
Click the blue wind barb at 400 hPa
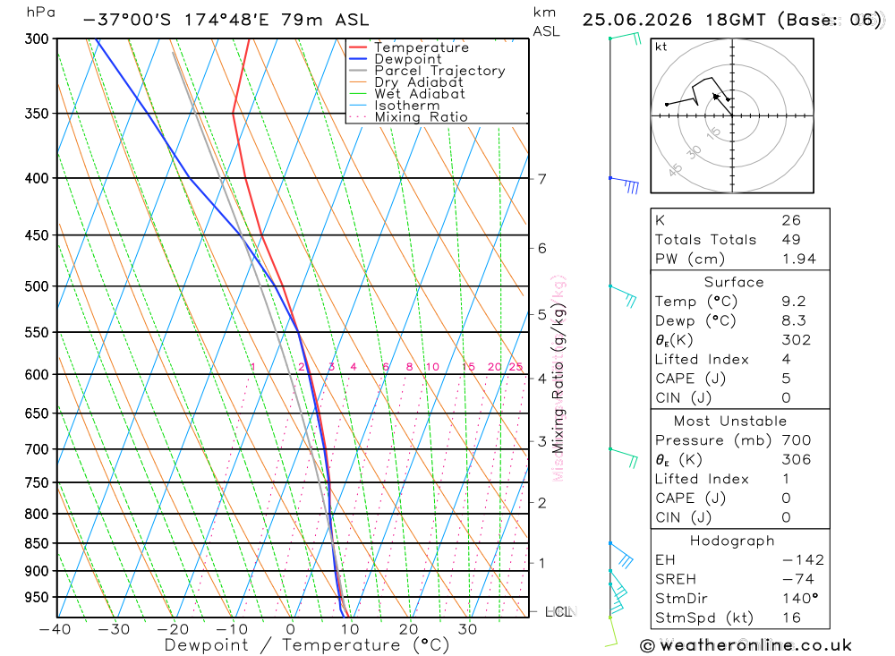pos(625,184)
